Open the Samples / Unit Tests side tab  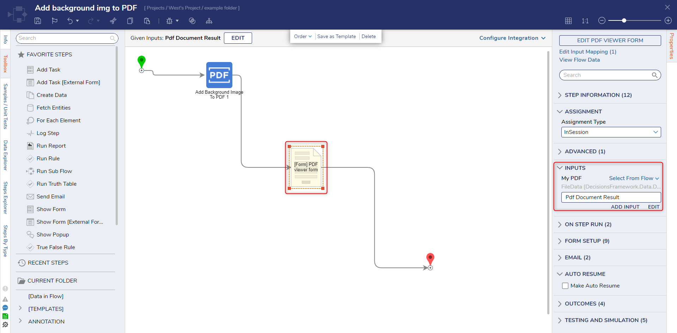point(5,106)
